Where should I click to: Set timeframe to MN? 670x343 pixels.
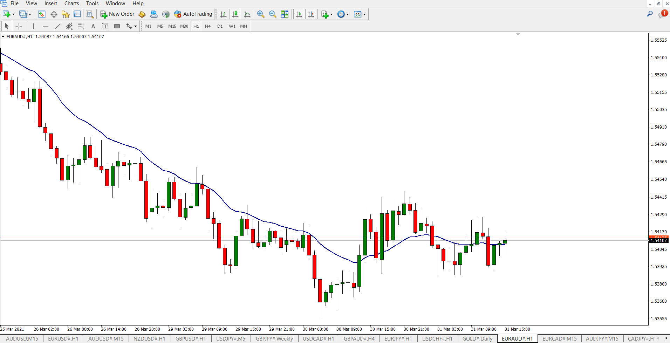(244, 26)
